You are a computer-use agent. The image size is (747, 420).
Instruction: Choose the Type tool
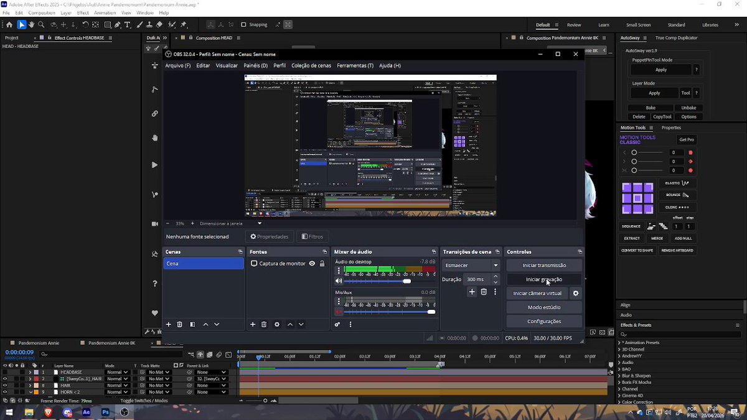click(x=128, y=25)
